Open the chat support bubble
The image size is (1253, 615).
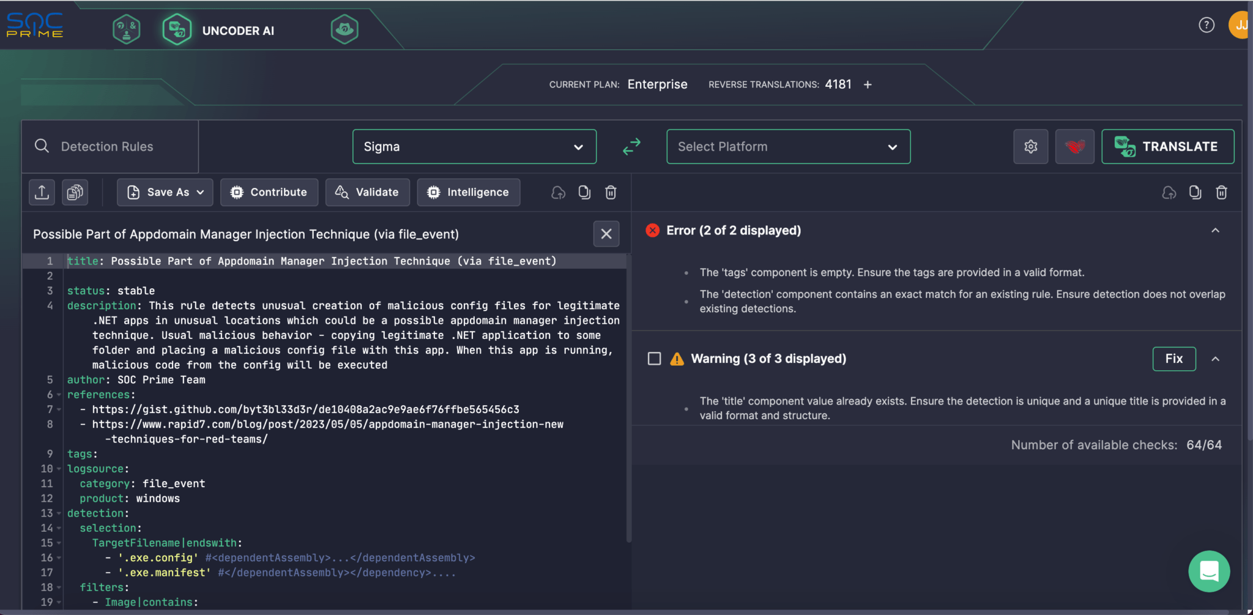click(1209, 571)
